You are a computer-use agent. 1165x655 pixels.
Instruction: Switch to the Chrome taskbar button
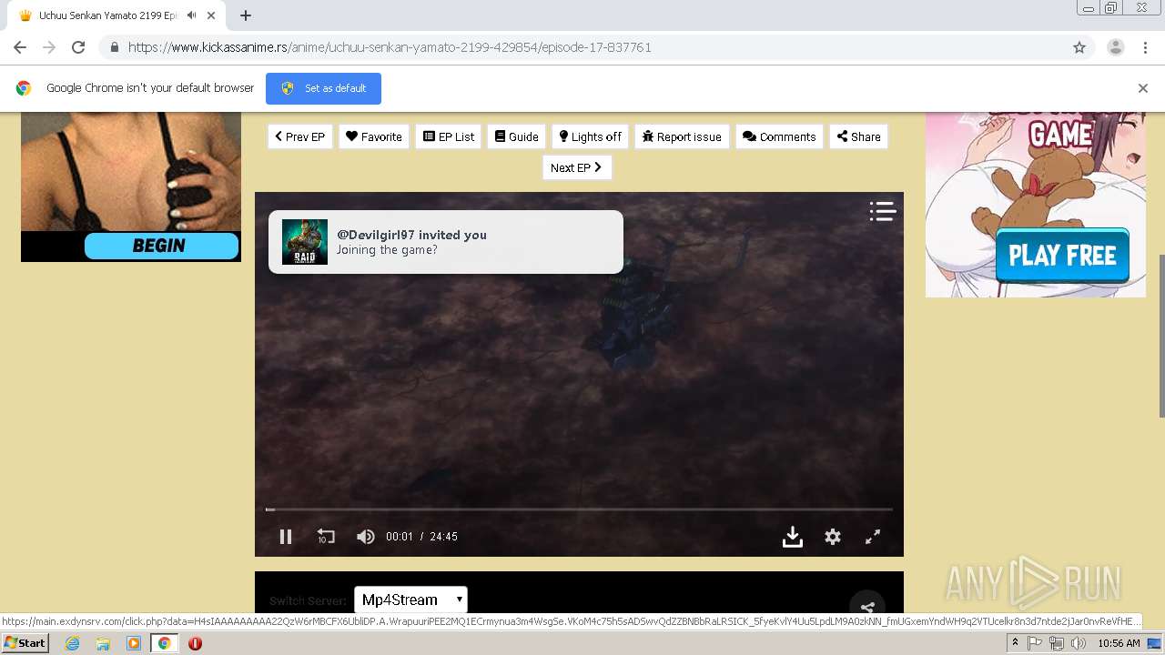[x=165, y=643]
